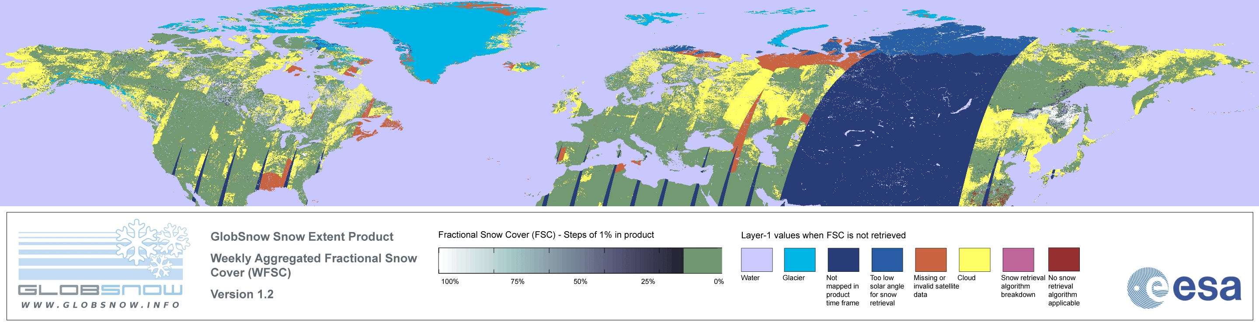Click the Water legend color swatch
Screen dimensions: 1259x326
tap(757, 260)
